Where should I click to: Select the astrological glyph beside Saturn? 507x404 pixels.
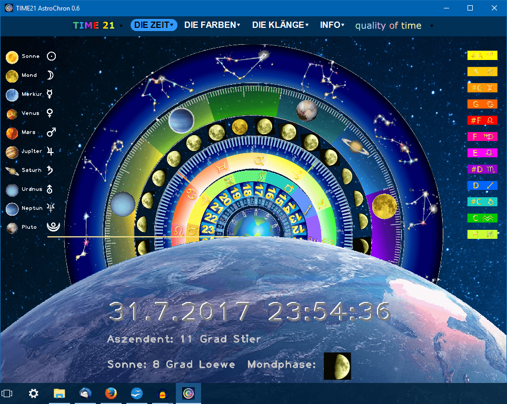(50, 170)
